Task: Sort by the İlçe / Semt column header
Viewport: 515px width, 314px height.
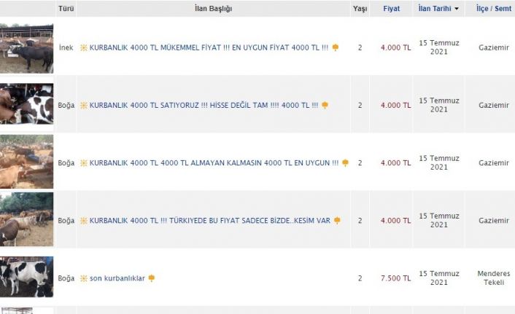Action: (x=493, y=9)
